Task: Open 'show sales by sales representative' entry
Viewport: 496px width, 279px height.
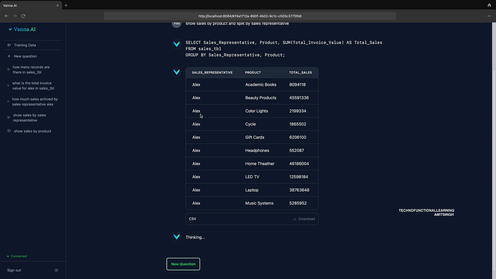Action: pyautogui.click(x=29, y=118)
